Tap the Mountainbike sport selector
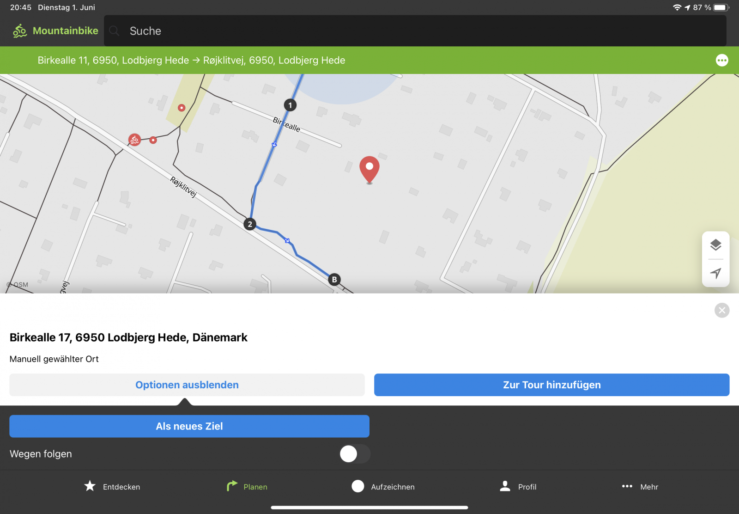Screen dimensions: 739x514 pyautogui.click(x=56, y=31)
